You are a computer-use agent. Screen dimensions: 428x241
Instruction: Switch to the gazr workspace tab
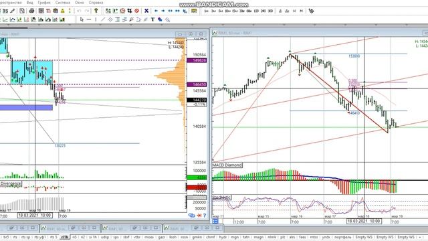point(161,237)
